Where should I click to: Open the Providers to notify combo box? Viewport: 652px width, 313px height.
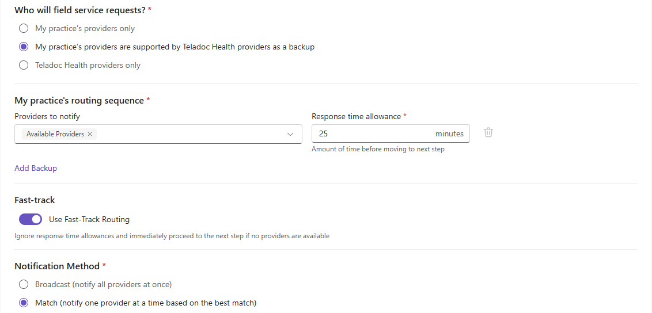(158, 134)
